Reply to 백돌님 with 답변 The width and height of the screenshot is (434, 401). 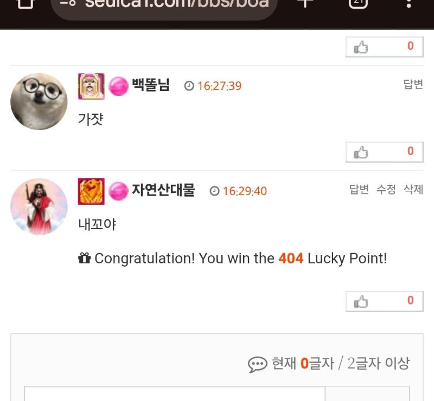click(x=413, y=85)
